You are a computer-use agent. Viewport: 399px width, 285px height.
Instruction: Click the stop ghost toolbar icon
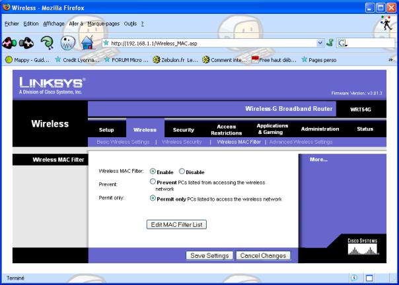(x=67, y=43)
